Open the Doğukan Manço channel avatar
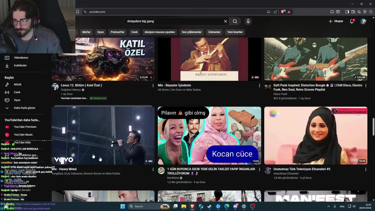 tap(55, 86)
